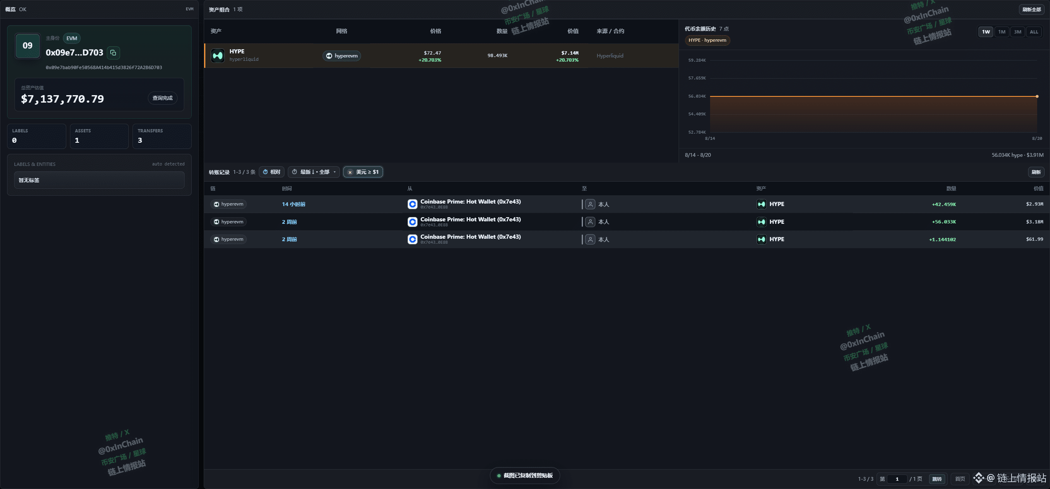Open Coinbase Prime: Hot Wallet in the +56.033K row

coord(470,220)
